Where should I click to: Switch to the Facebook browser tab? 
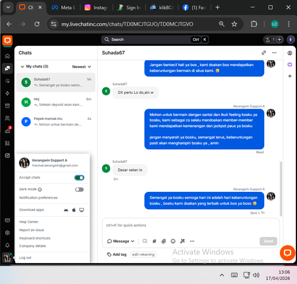tap(194, 8)
